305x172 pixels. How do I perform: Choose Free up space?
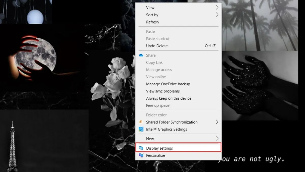point(157,105)
